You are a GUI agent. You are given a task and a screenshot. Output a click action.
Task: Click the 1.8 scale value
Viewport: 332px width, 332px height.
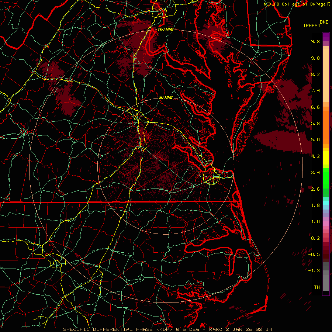[x=315, y=205]
